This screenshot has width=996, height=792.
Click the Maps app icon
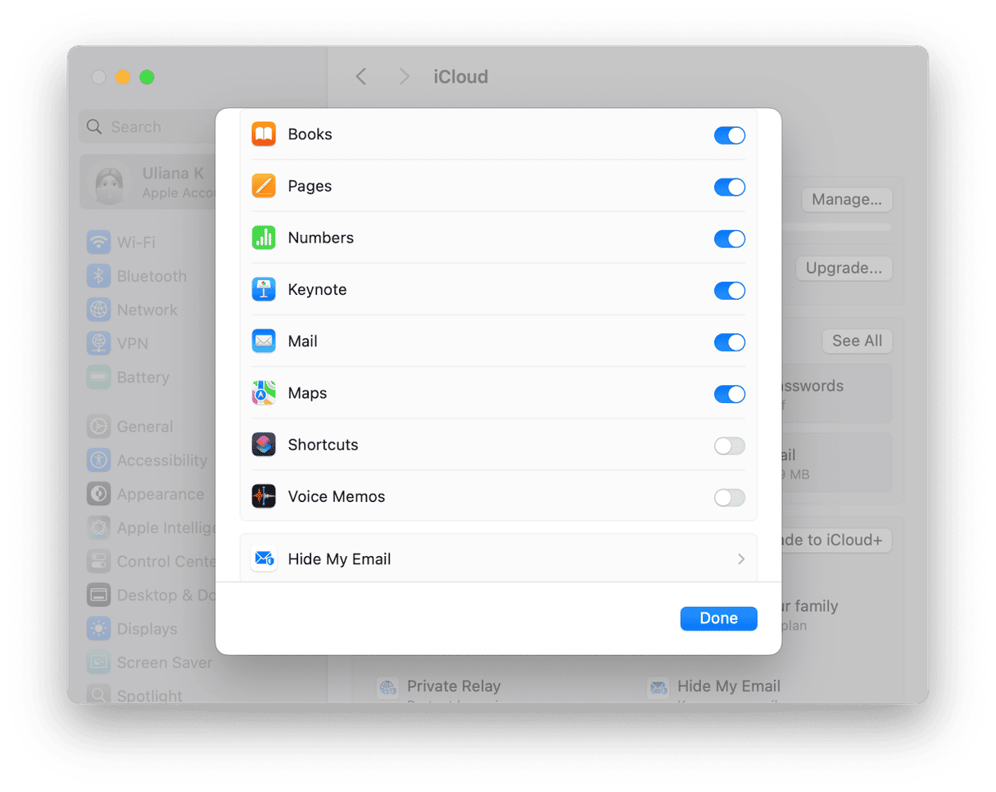(x=264, y=393)
